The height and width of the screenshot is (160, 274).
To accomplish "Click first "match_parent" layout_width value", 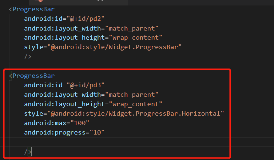I will (132, 28).
